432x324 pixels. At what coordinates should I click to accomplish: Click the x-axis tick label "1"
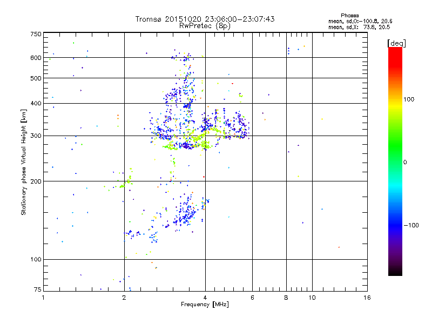tap(43, 298)
